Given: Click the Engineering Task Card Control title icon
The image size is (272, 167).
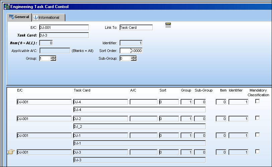Looking at the screenshot, I should 7,7.
